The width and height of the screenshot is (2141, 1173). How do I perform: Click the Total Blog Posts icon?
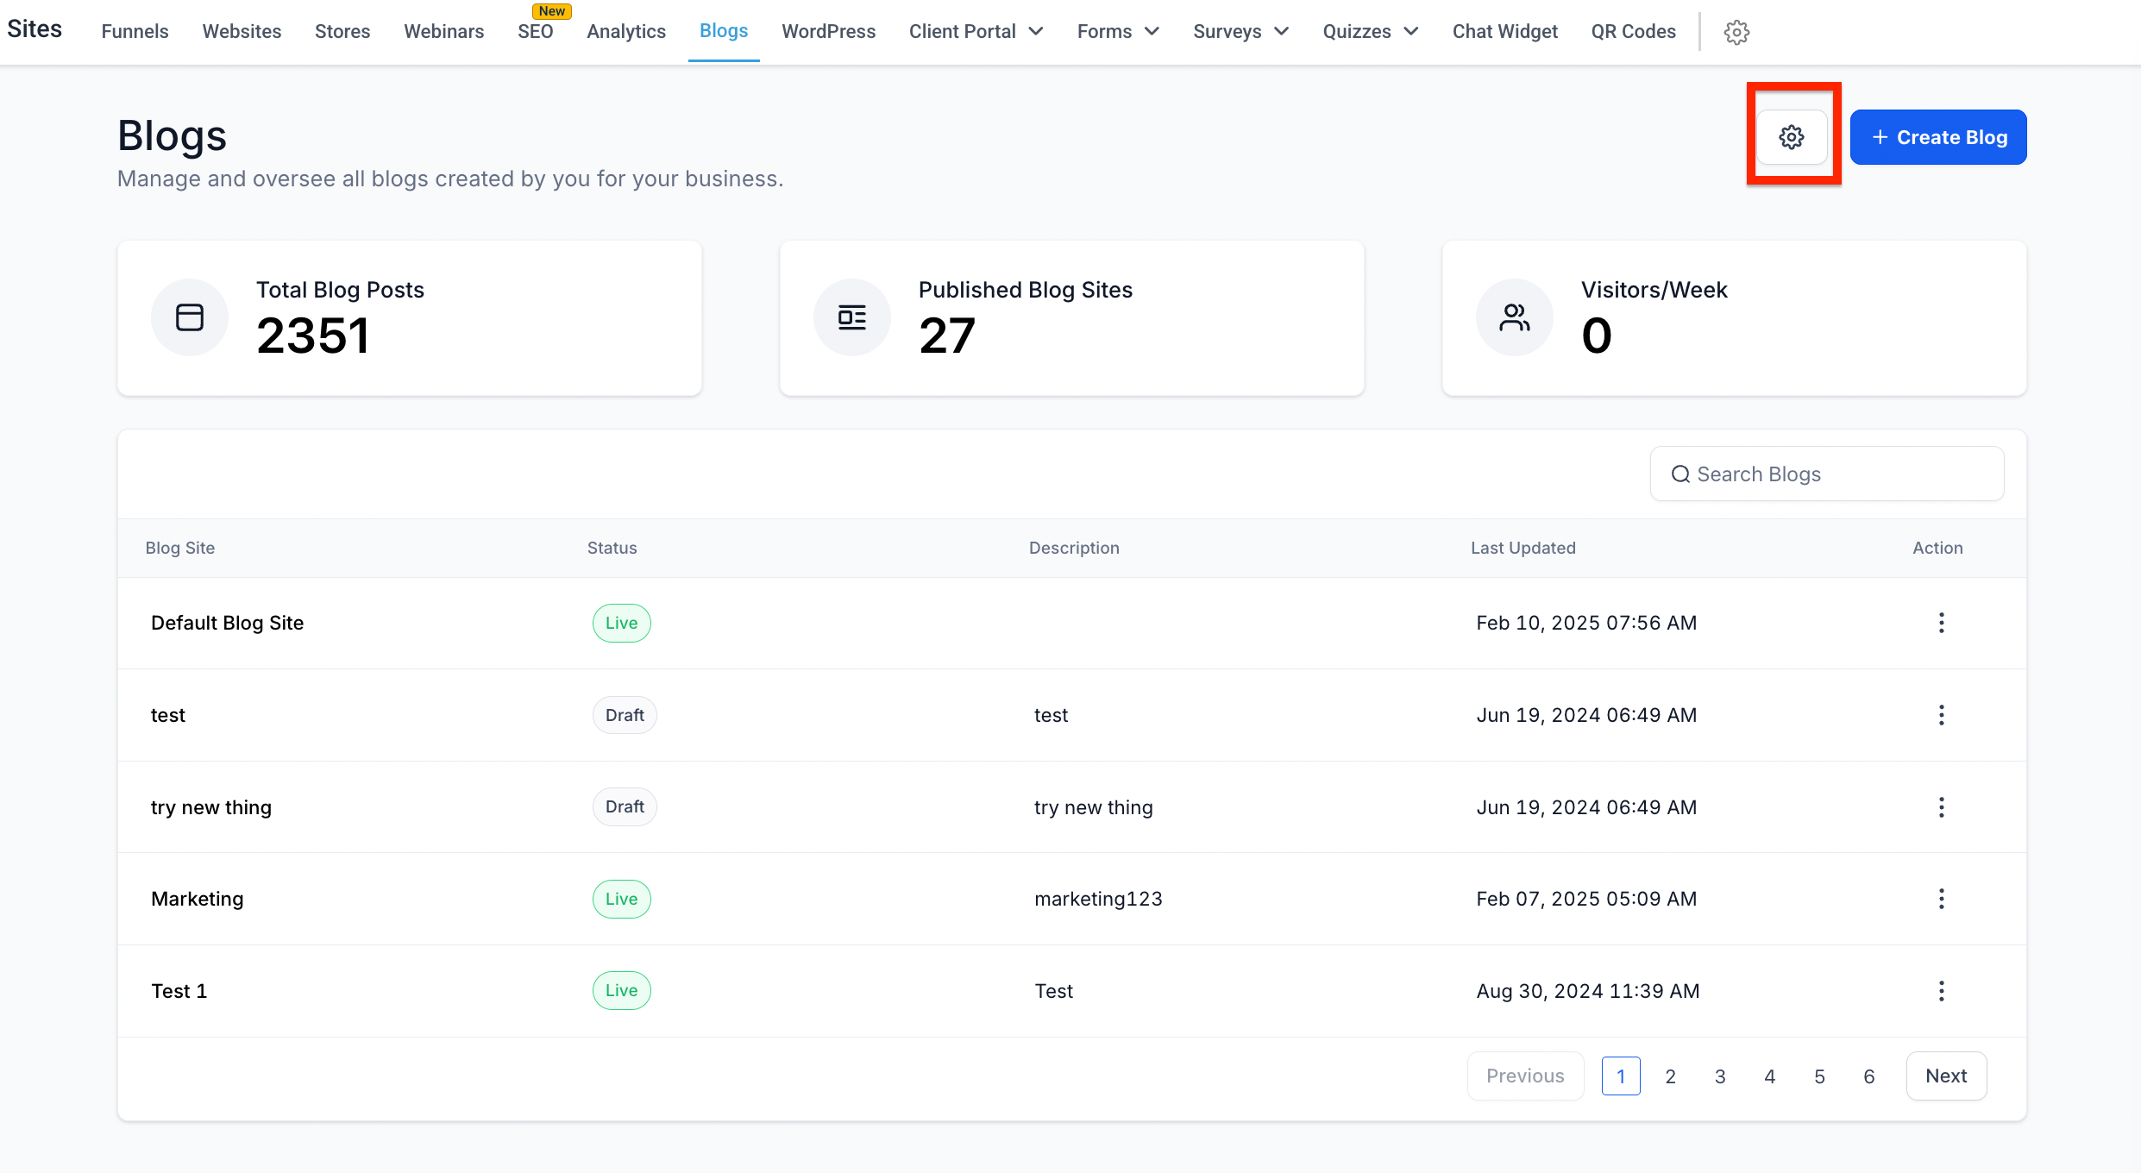[190, 317]
